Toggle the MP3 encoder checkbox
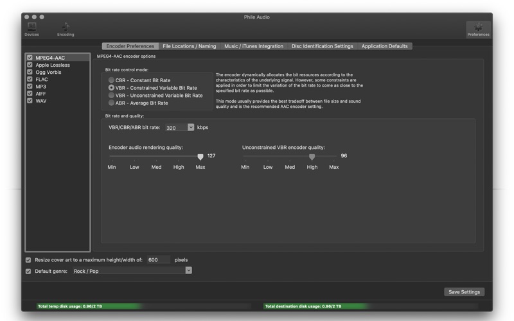Image resolution: width=514 pixels, height=321 pixels. [x=30, y=87]
